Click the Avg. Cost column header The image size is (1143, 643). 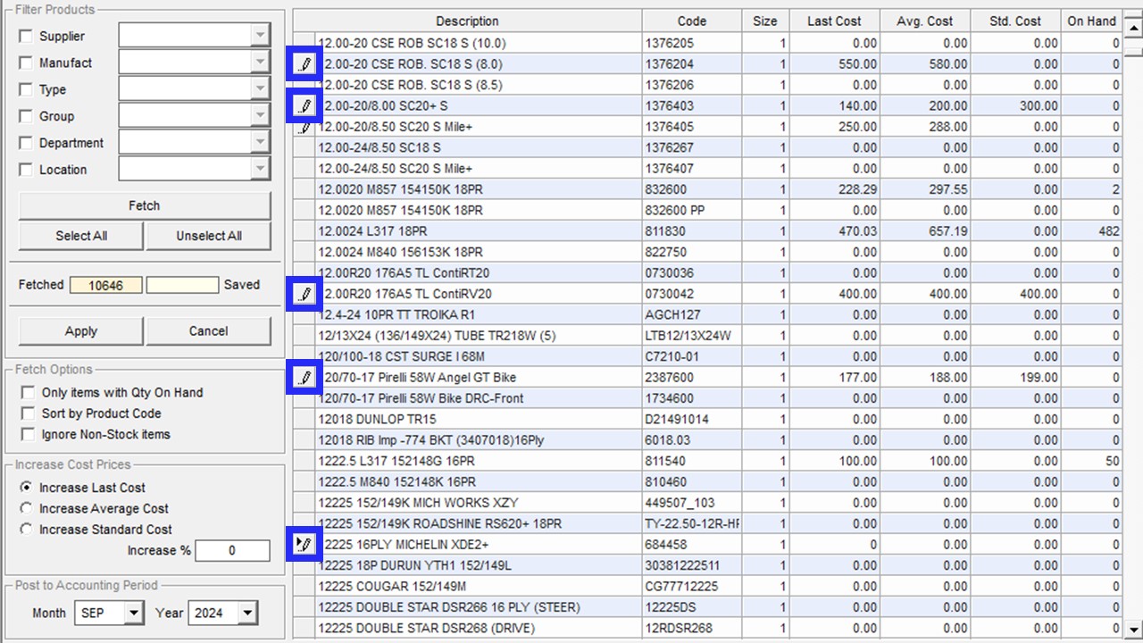[925, 21]
